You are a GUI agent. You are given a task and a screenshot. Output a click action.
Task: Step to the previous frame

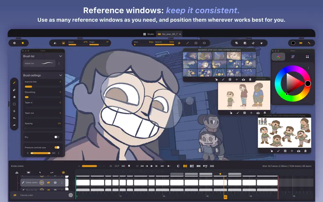click(147, 166)
